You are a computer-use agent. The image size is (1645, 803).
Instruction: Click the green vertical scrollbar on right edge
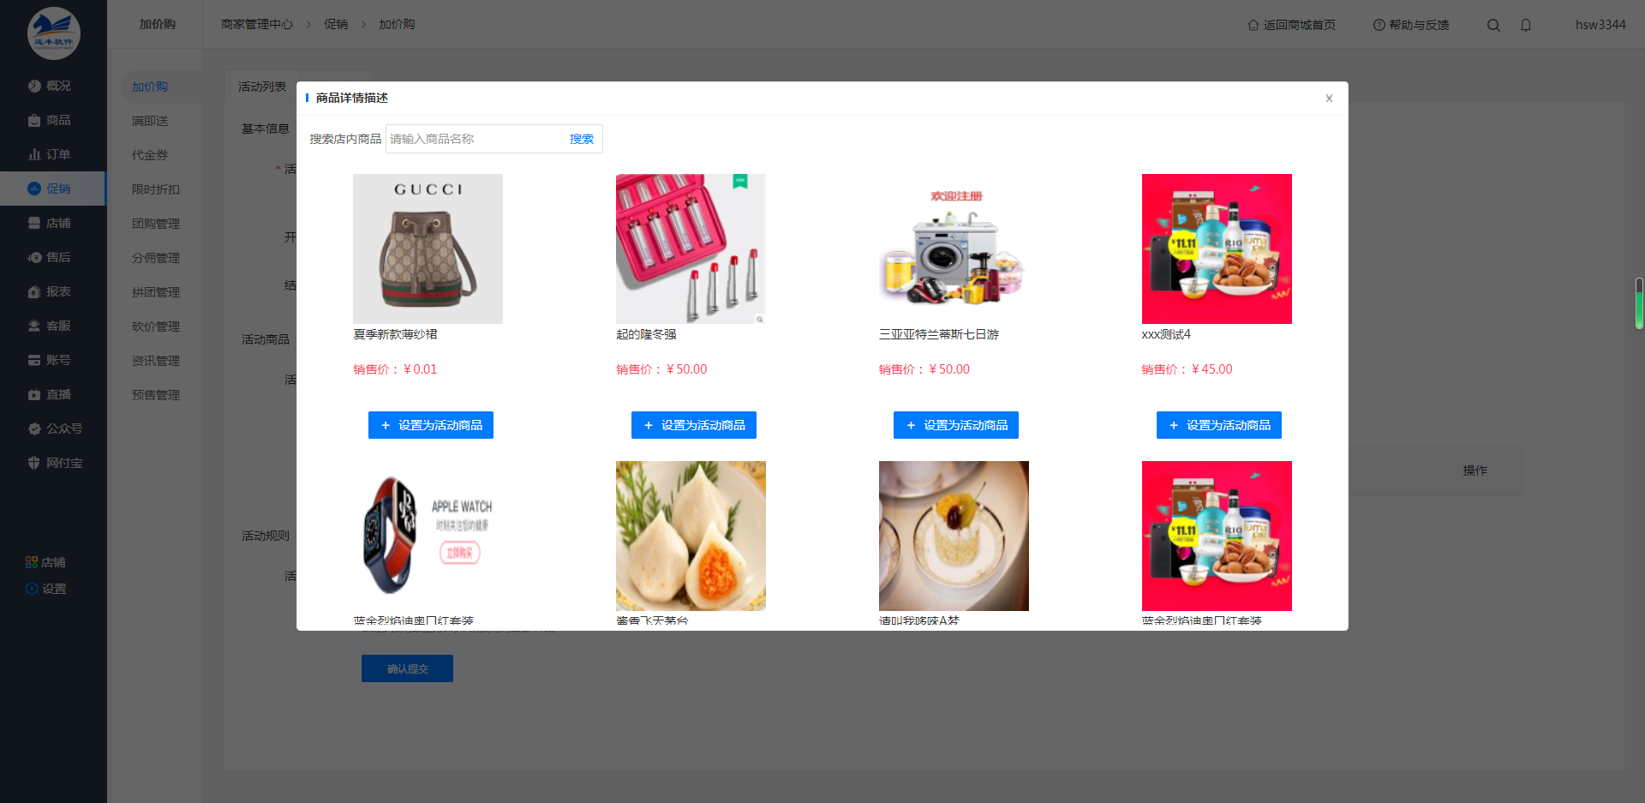coord(1639,303)
